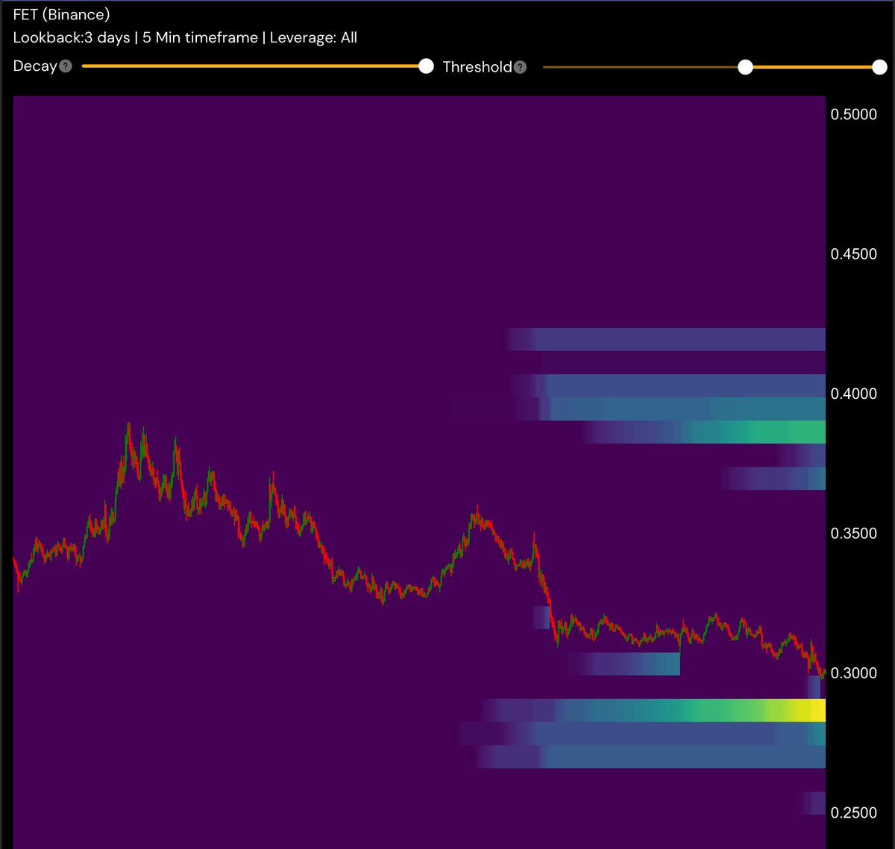Click the Threshold label
The image size is (895, 849).
pos(477,67)
